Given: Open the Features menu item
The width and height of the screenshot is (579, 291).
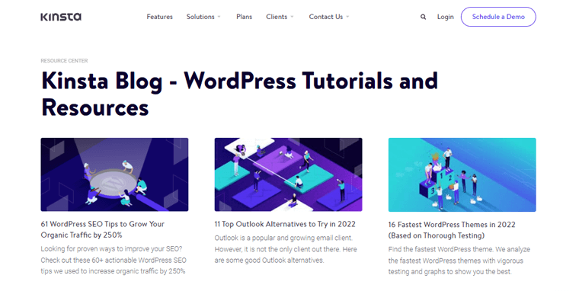Looking at the screenshot, I should (x=159, y=17).
